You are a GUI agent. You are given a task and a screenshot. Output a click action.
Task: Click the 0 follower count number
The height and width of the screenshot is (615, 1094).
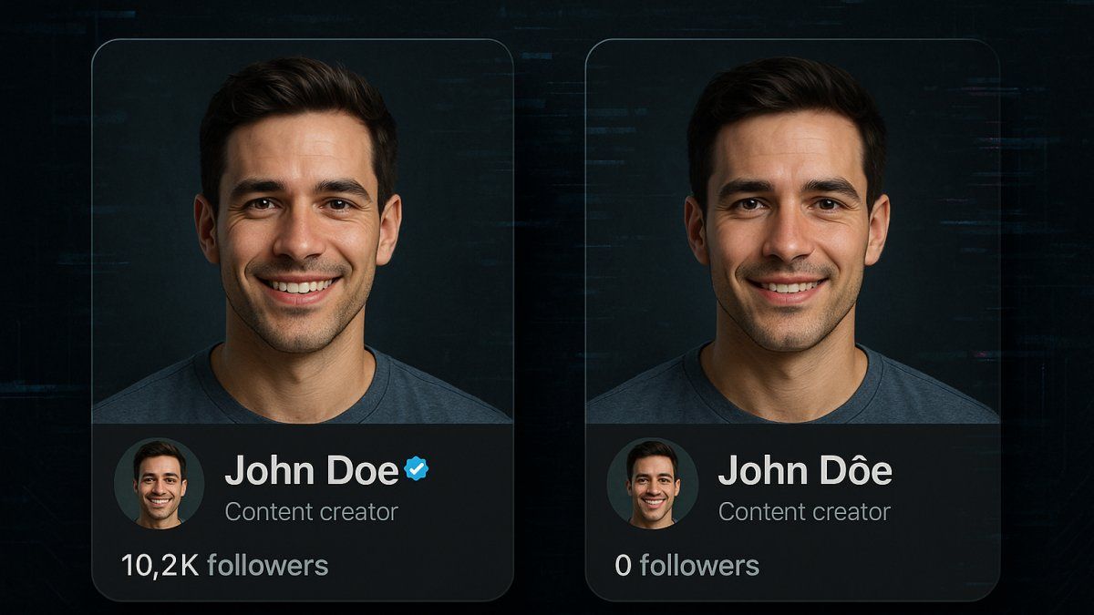coord(624,566)
